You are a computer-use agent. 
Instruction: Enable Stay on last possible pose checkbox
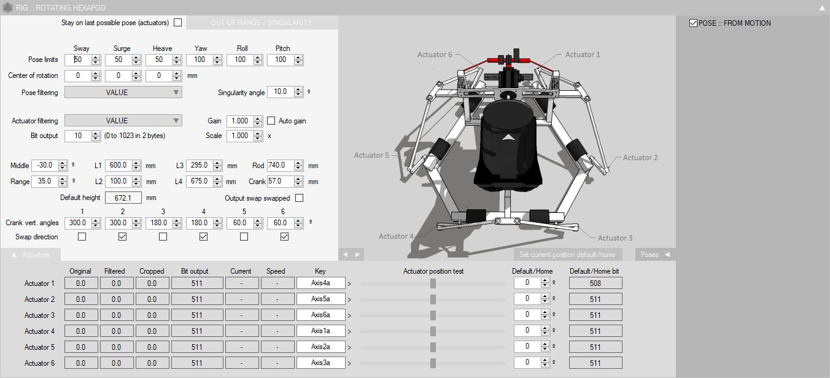pos(178,23)
